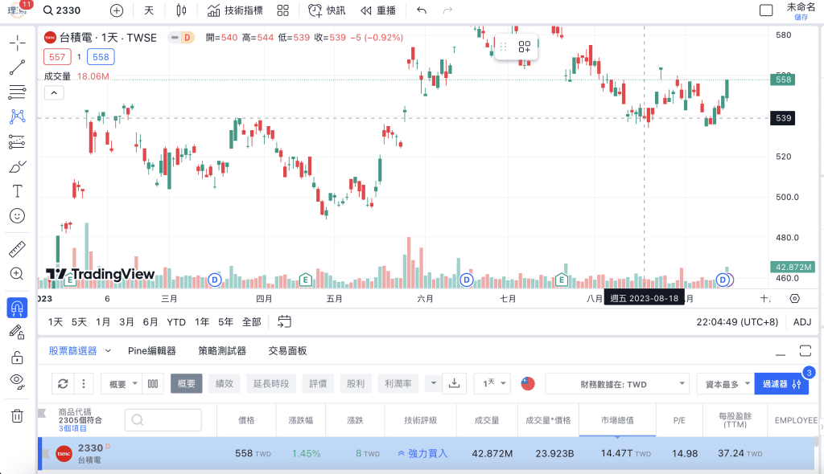Viewport: 824px width, 474px height.
Task: Toggle hide all drawings eye icon
Action: (17, 382)
